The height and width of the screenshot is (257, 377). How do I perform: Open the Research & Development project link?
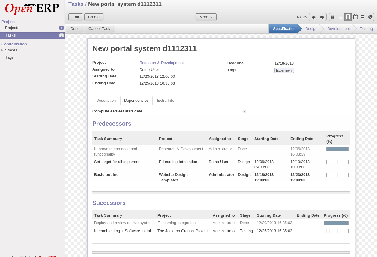click(x=161, y=63)
